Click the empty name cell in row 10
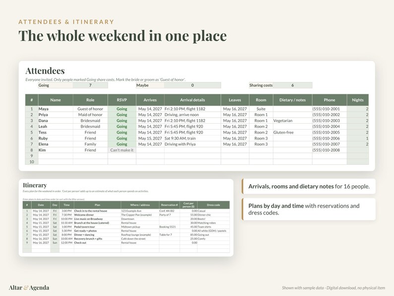This screenshot has height=296, width=394. (x=56, y=162)
